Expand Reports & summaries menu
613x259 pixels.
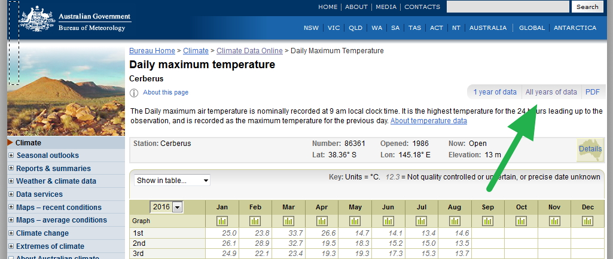tap(11, 168)
